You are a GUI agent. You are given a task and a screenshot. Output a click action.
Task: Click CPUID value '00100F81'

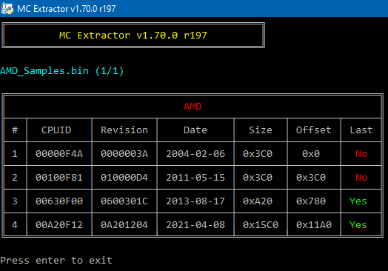click(59, 178)
